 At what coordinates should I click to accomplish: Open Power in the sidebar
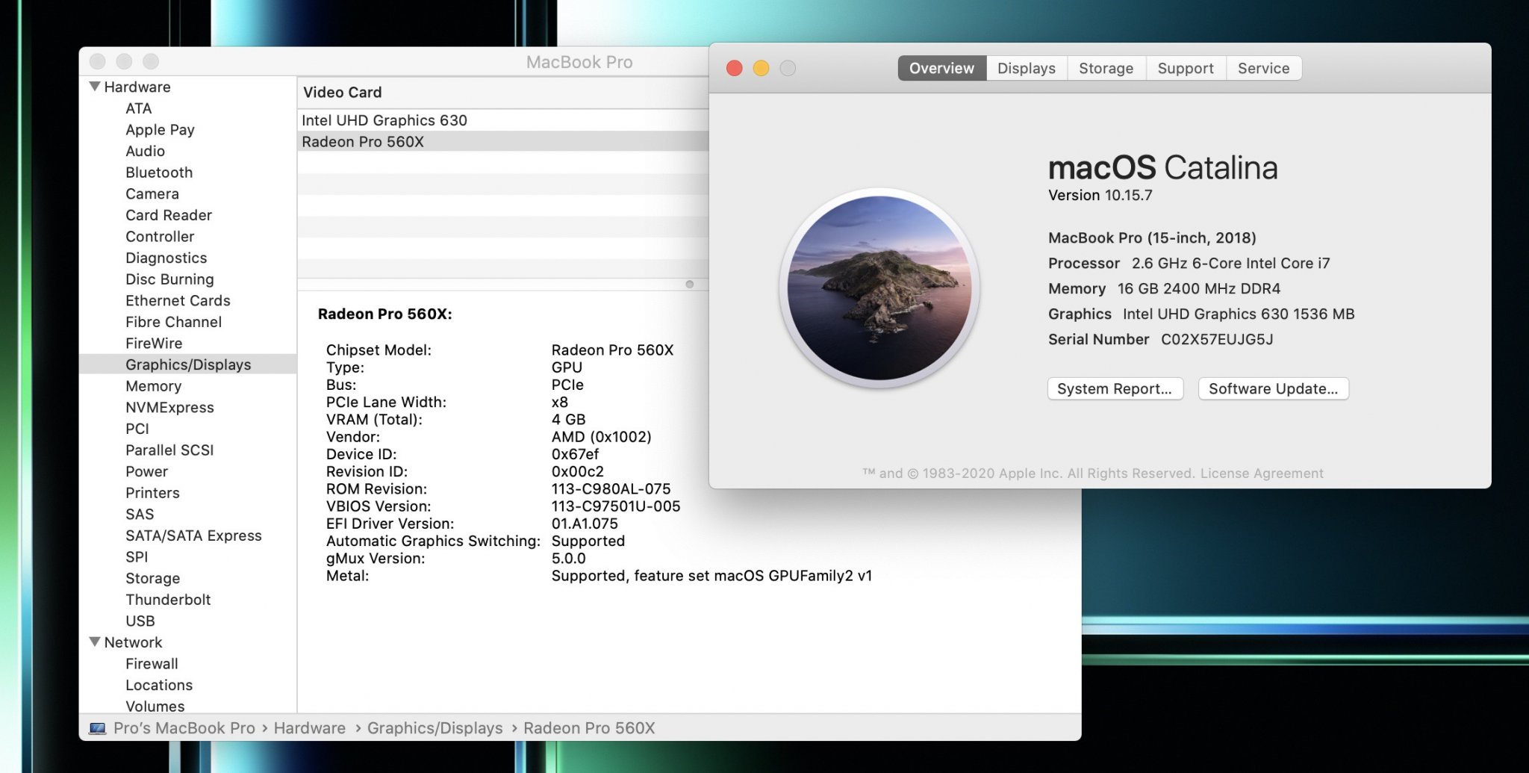click(146, 471)
